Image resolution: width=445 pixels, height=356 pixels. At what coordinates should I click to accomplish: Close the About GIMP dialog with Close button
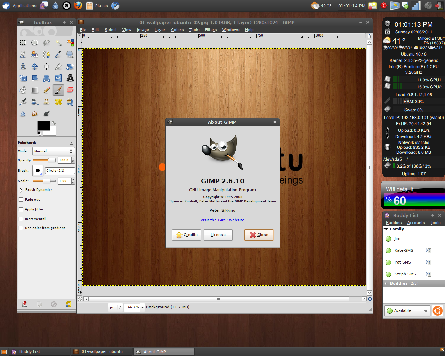(x=259, y=235)
